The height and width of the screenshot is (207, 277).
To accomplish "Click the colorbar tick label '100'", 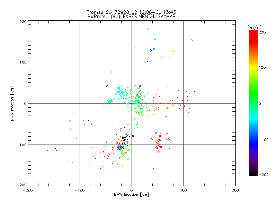I will pyautogui.click(x=262, y=67).
